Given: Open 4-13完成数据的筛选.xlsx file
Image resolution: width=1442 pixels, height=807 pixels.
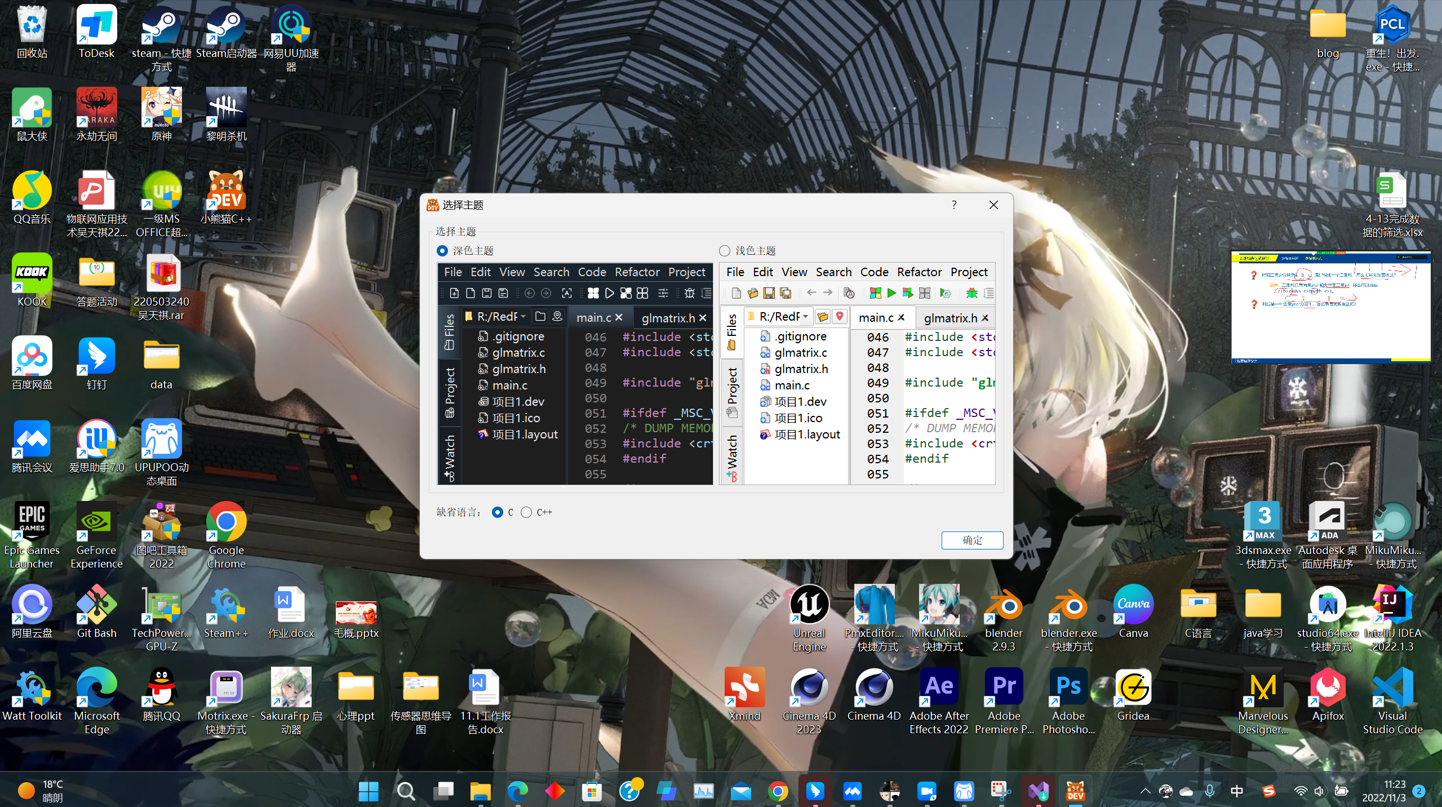Looking at the screenshot, I should [x=1392, y=204].
